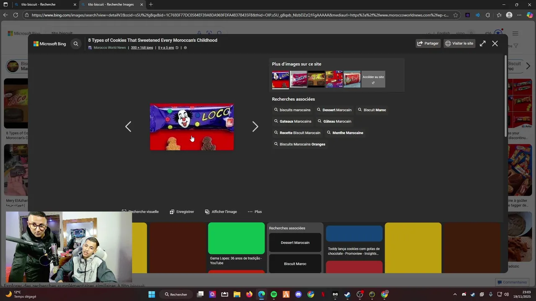536x301 pixels.
Task: Open the Edge favorites list icon
Action: pos(499,15)
